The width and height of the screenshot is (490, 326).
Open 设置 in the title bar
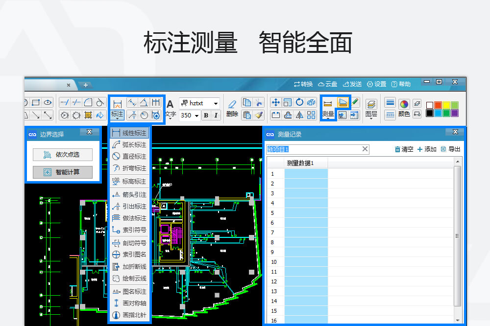click(x=376, y=84)
